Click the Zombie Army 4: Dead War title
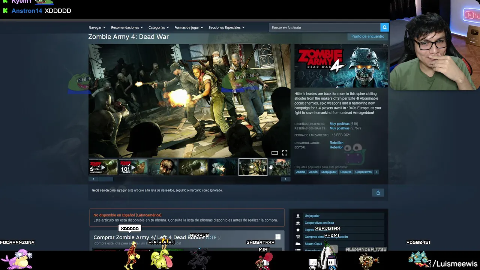 [128, 37]
